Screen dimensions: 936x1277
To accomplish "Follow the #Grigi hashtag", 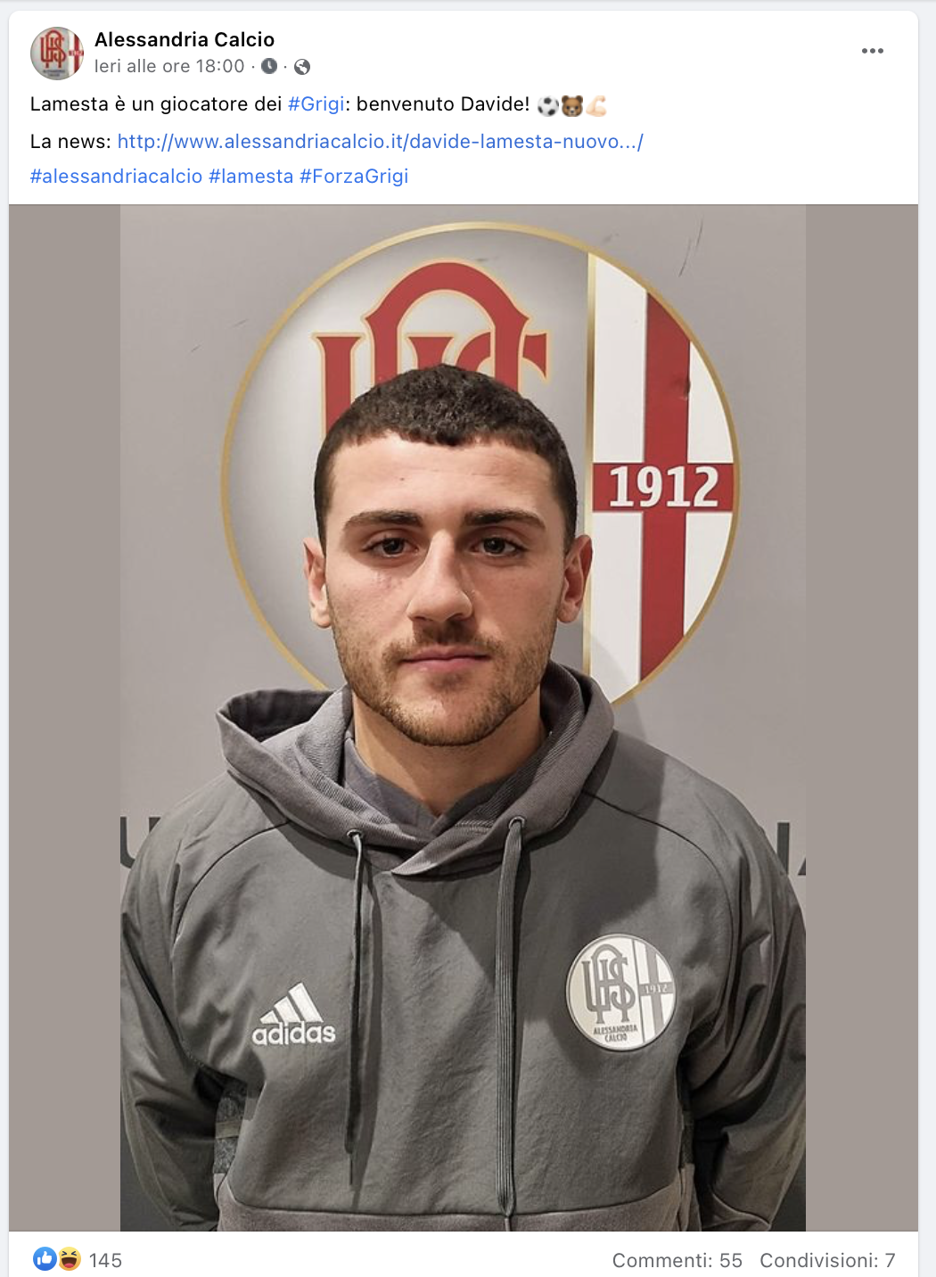I will tap(316, 104).
